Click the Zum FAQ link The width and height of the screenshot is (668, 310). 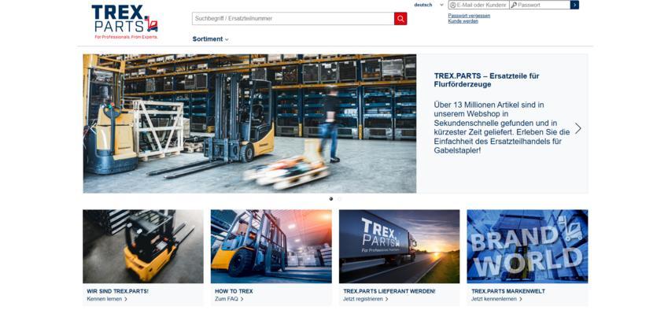[229, 299]
